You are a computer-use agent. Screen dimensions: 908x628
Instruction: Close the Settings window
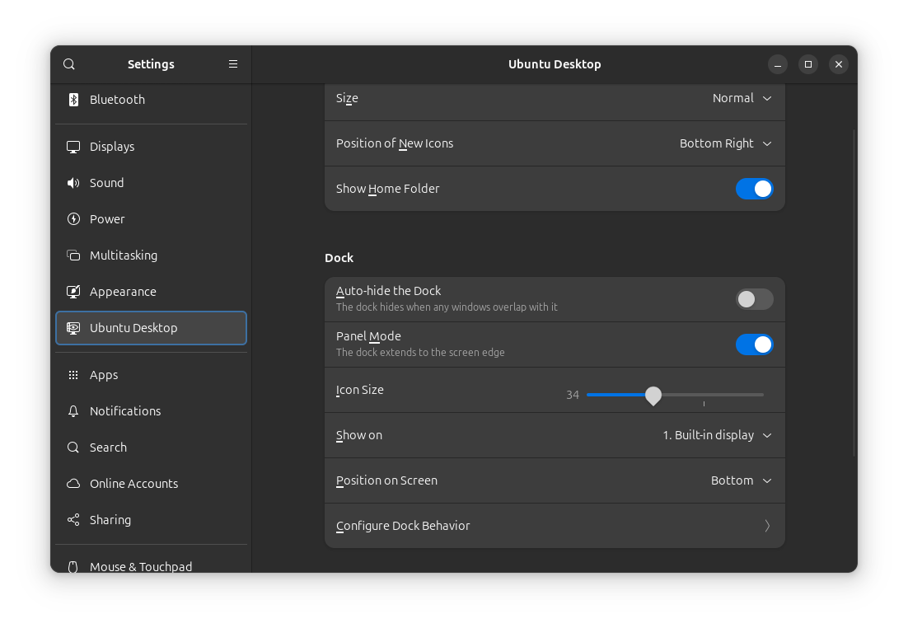(839, 64)
